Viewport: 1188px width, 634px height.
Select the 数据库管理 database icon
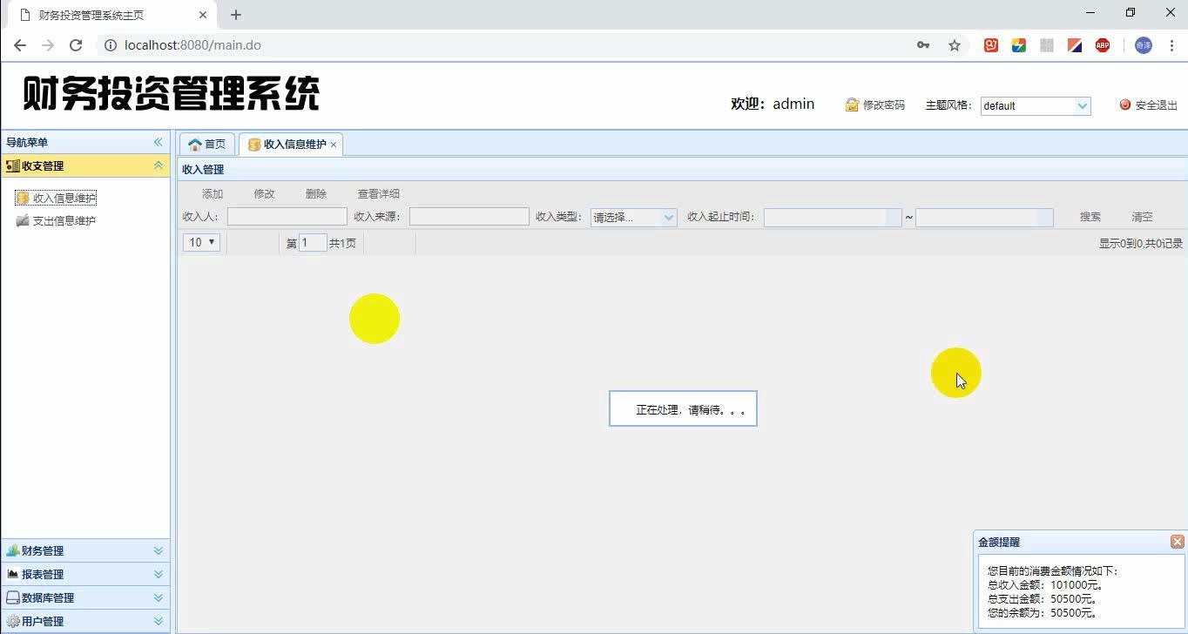(11, 597)
